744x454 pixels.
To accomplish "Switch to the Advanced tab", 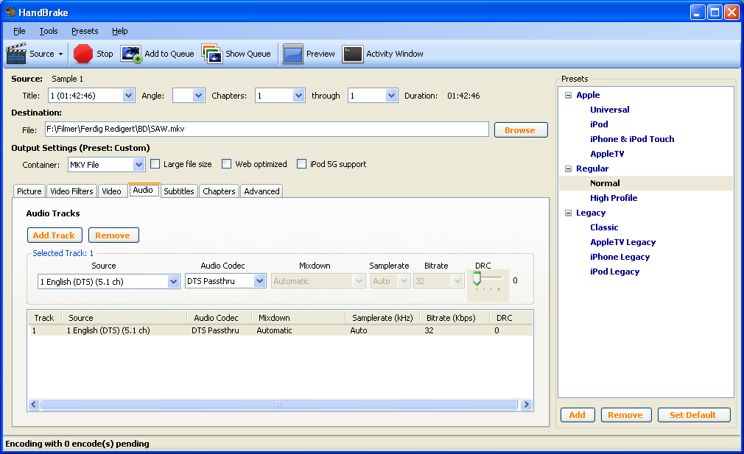I will [x=262, y=191].
